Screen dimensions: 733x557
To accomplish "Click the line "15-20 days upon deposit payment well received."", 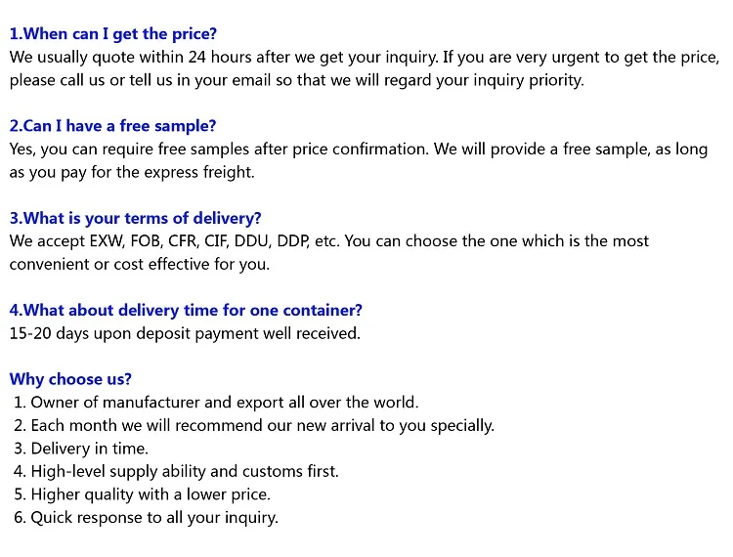I will coord(185,333).
